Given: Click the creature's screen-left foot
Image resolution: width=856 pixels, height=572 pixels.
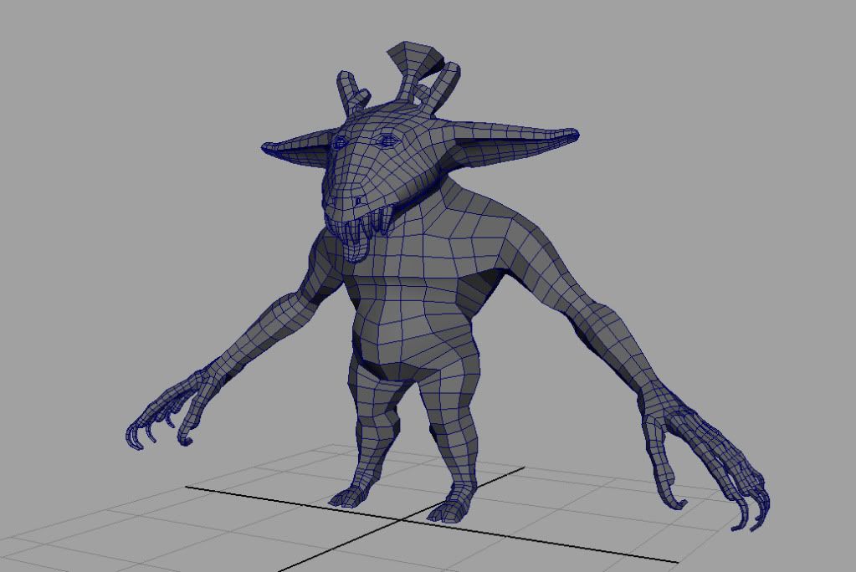Looking at the screenshot, I should pyautogui.click(x=350, y=497).
